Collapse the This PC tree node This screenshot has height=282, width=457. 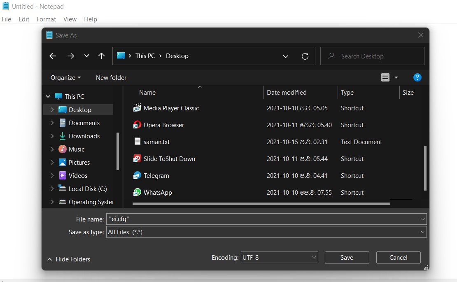(48, 96)
